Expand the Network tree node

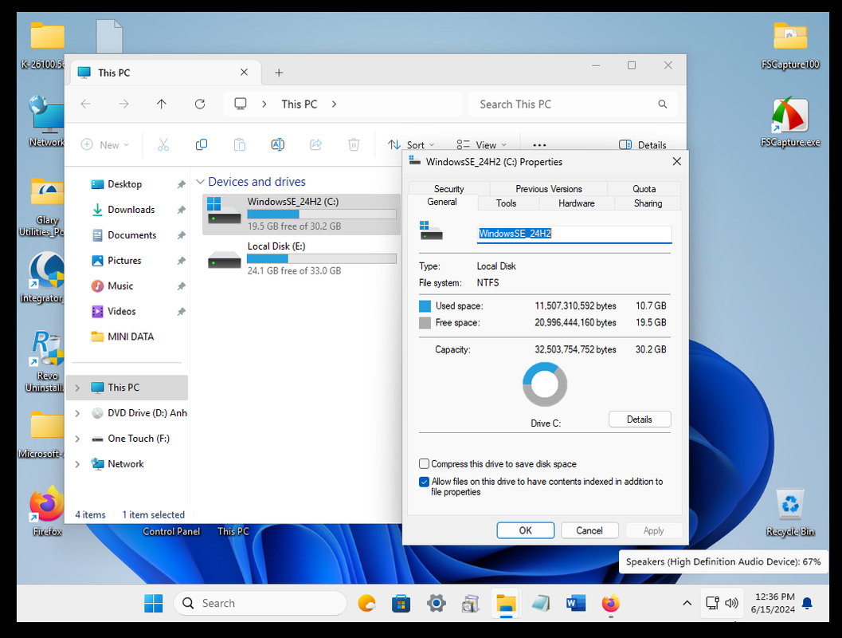pyautogui.click(x=77, y=464)
